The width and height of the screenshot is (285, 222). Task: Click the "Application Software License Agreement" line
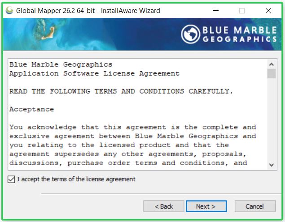[x=94, y=73]
